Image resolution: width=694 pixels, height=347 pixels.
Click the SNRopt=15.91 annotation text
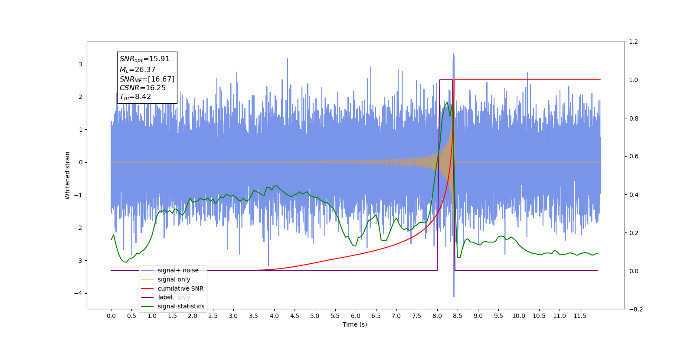pos(144,59)
